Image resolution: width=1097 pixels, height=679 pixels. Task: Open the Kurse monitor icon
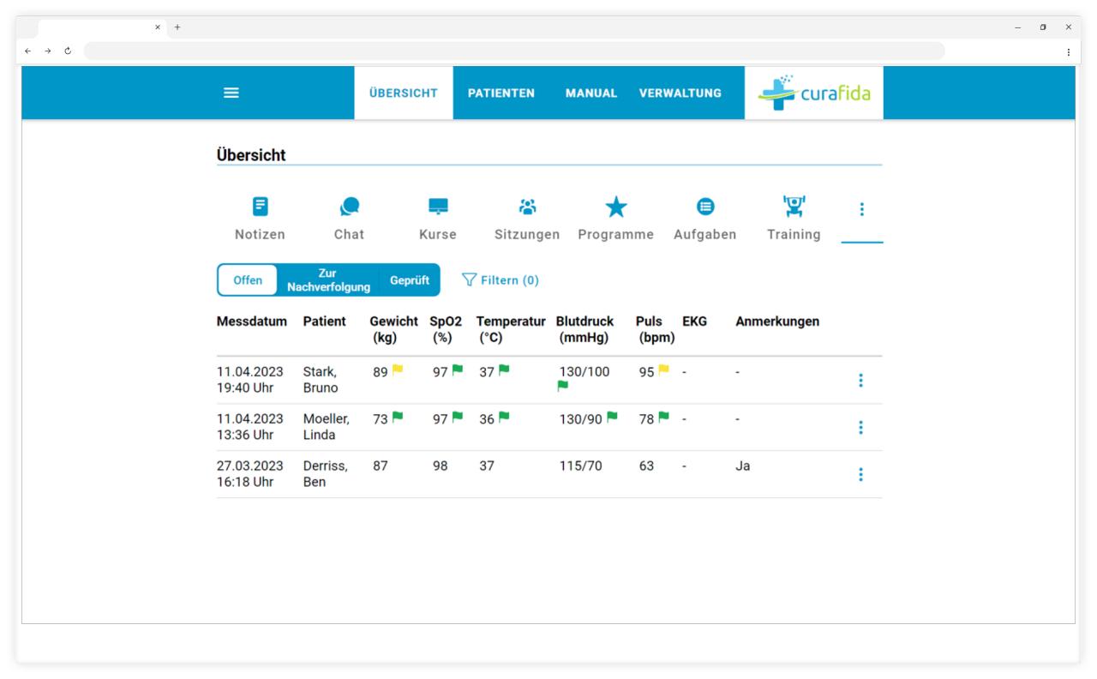pos(438,207)
